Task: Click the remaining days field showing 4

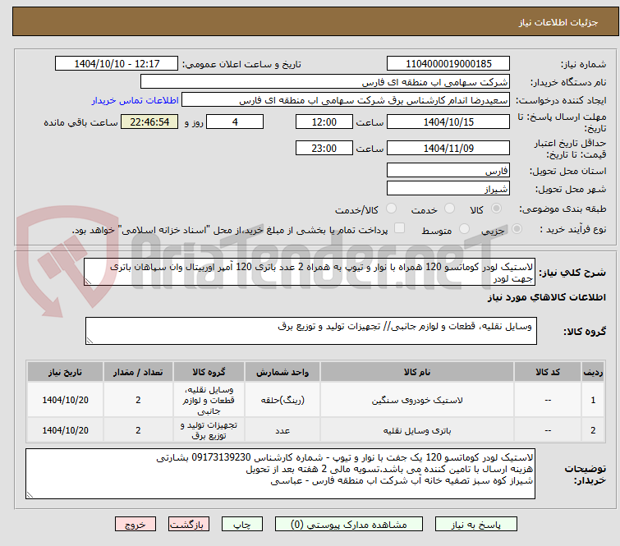Action: pos(235,122)
